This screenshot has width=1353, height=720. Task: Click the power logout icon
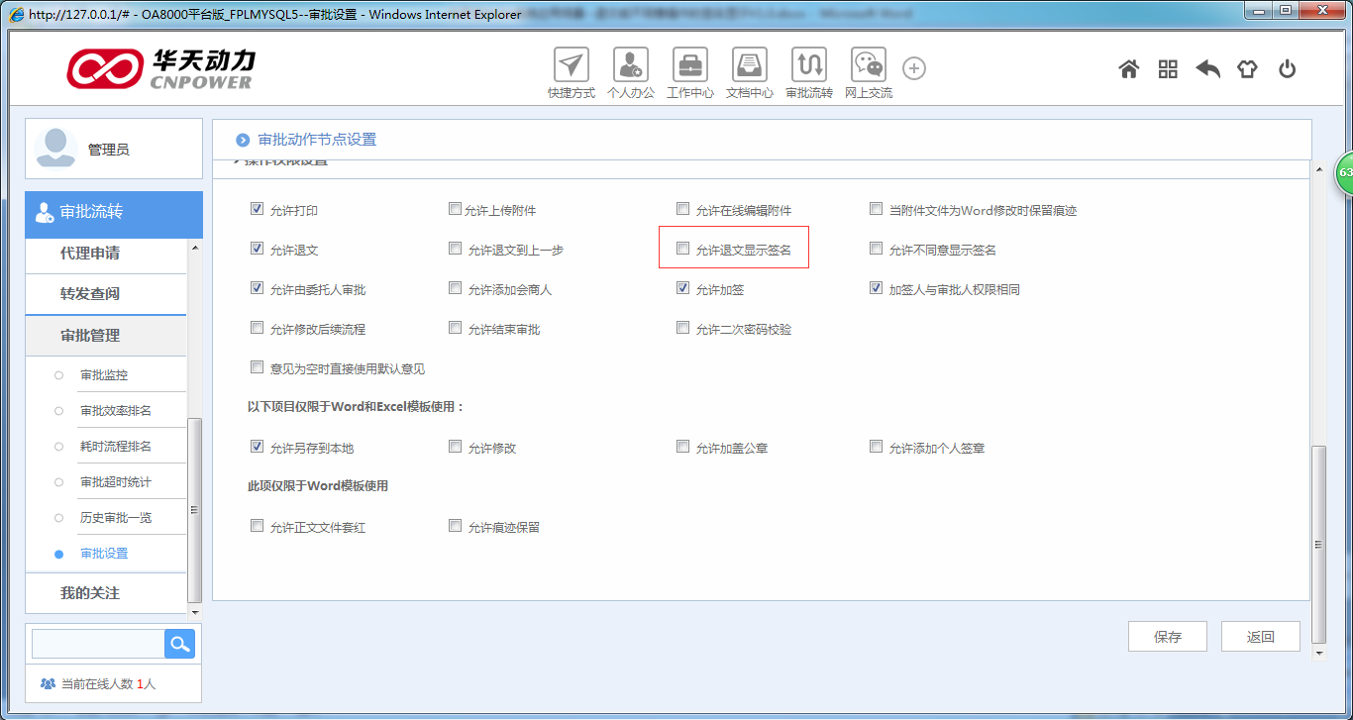pyautogui.click(x=1287, y=69)
